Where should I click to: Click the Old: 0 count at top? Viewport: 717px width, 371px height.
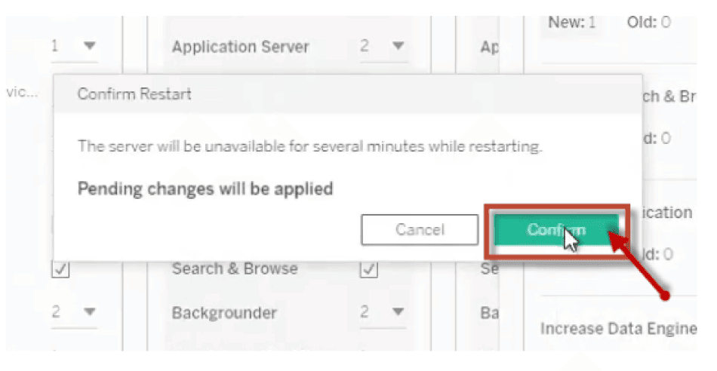648,22
